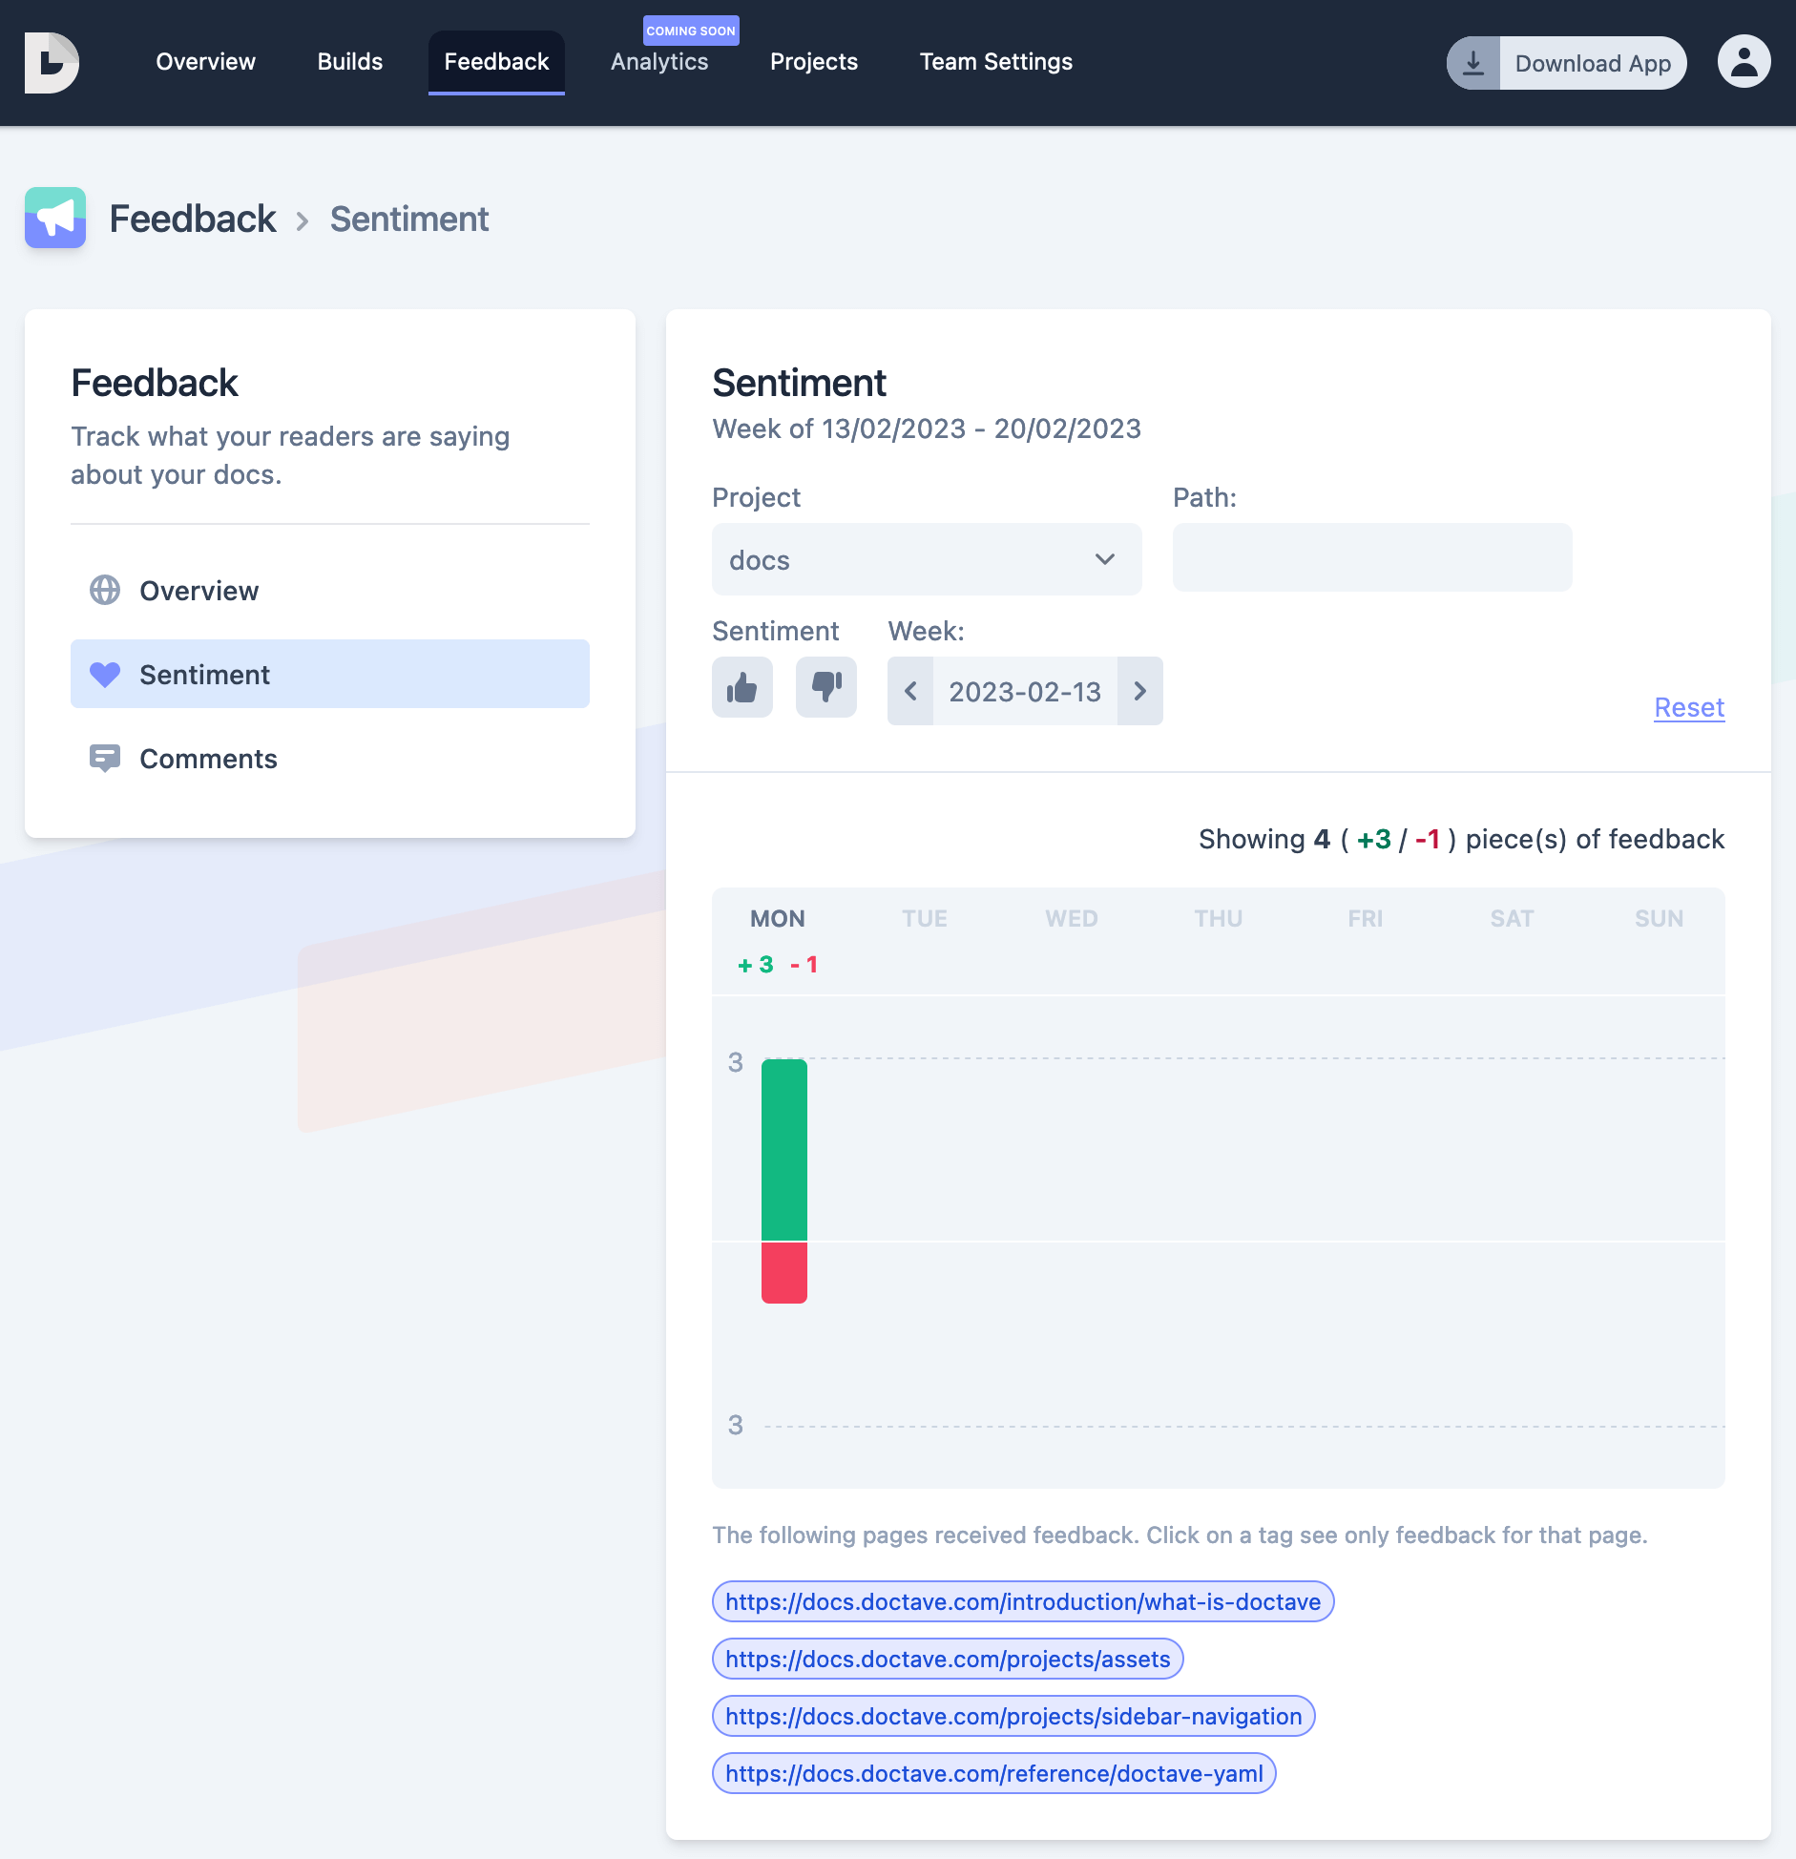Viewport: 1796px width, 1859px height.
Task: Click the previous week chevron arrow
Action: point(911,691)
